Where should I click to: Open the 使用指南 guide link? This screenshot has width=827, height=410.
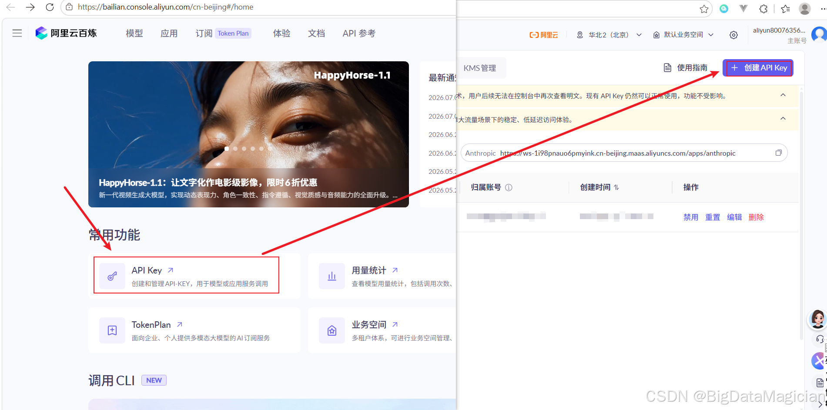click(x=686, y=68)
